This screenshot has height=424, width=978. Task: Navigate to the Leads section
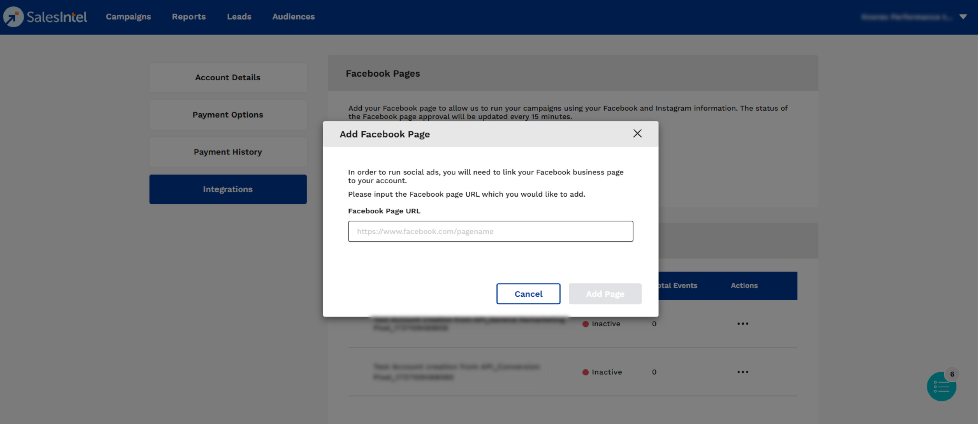click(239, 16)
